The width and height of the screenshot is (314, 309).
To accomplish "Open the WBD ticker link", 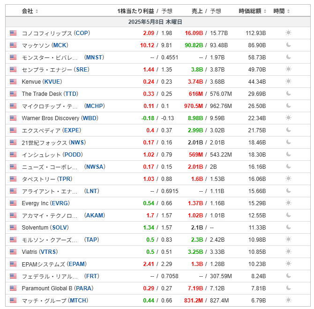I will pyautogui.click(x=90, y=118).
